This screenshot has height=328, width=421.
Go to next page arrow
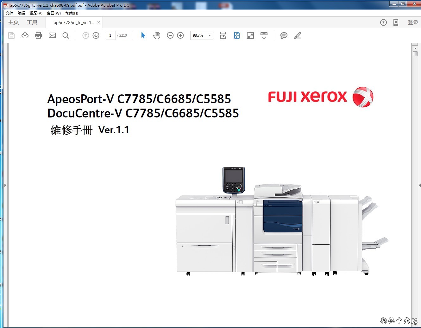[96, 35]
